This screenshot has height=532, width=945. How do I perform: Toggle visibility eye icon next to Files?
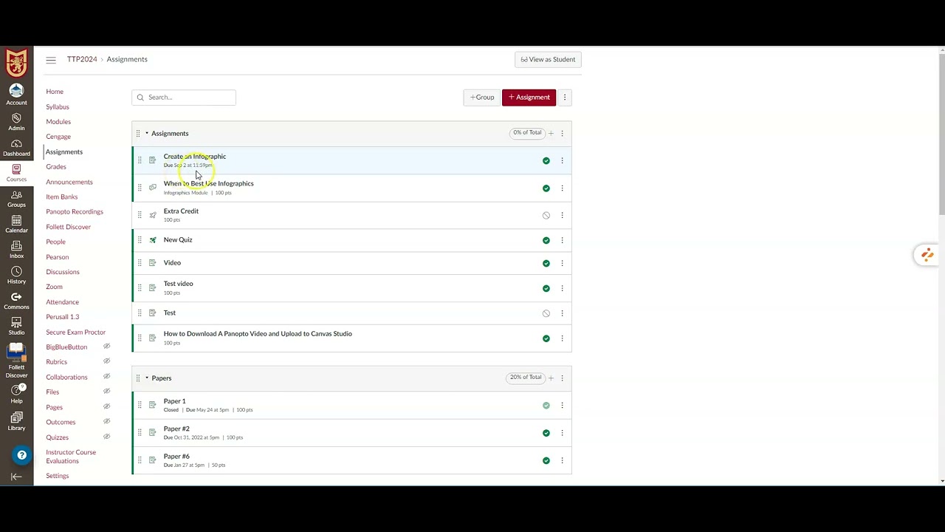coord(106,392)
